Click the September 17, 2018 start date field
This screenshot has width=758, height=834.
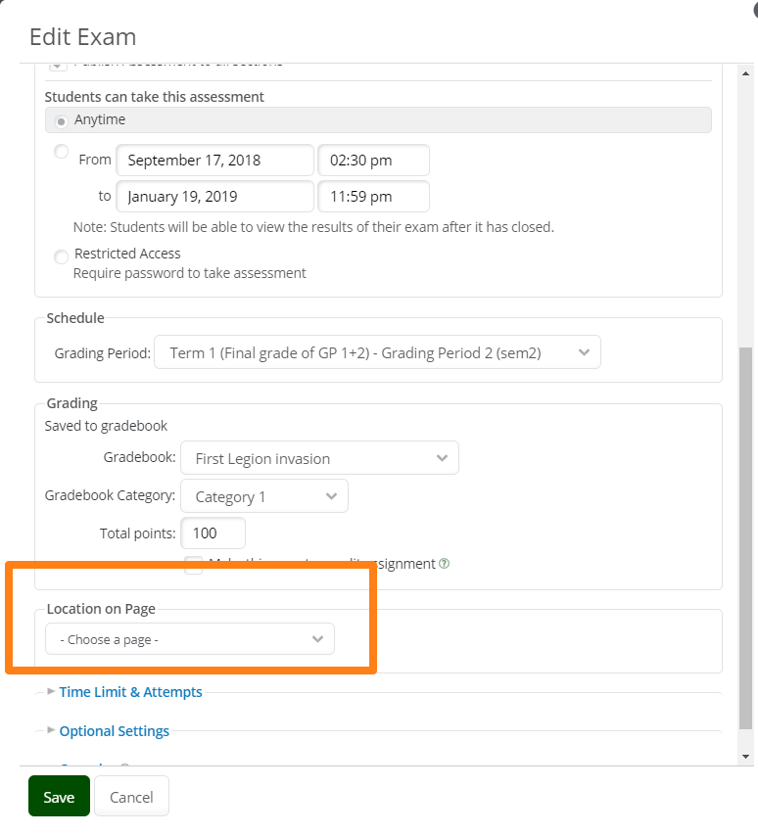click(215, 161)
